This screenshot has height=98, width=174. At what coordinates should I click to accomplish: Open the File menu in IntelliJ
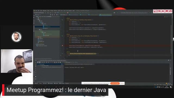pyautogui.click(x=36, y=11)
